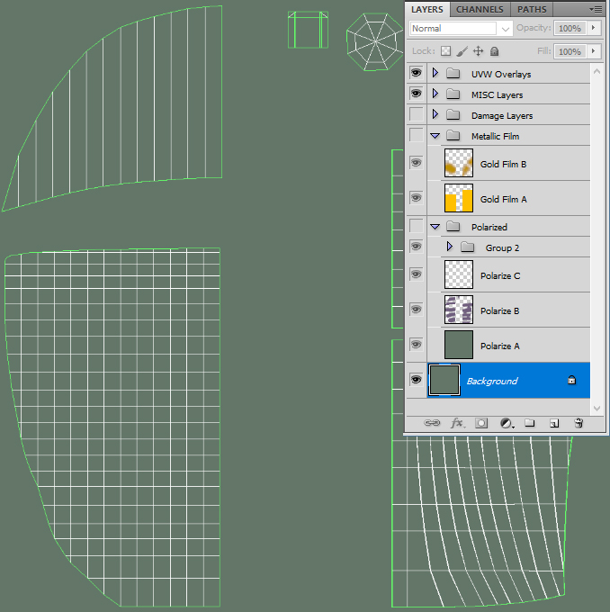Click the layers list scroll up arrow
This screenshot has height=612, width=610.
(597, 71)
